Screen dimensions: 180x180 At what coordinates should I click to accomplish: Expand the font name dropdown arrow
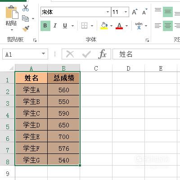coord(108,12)
